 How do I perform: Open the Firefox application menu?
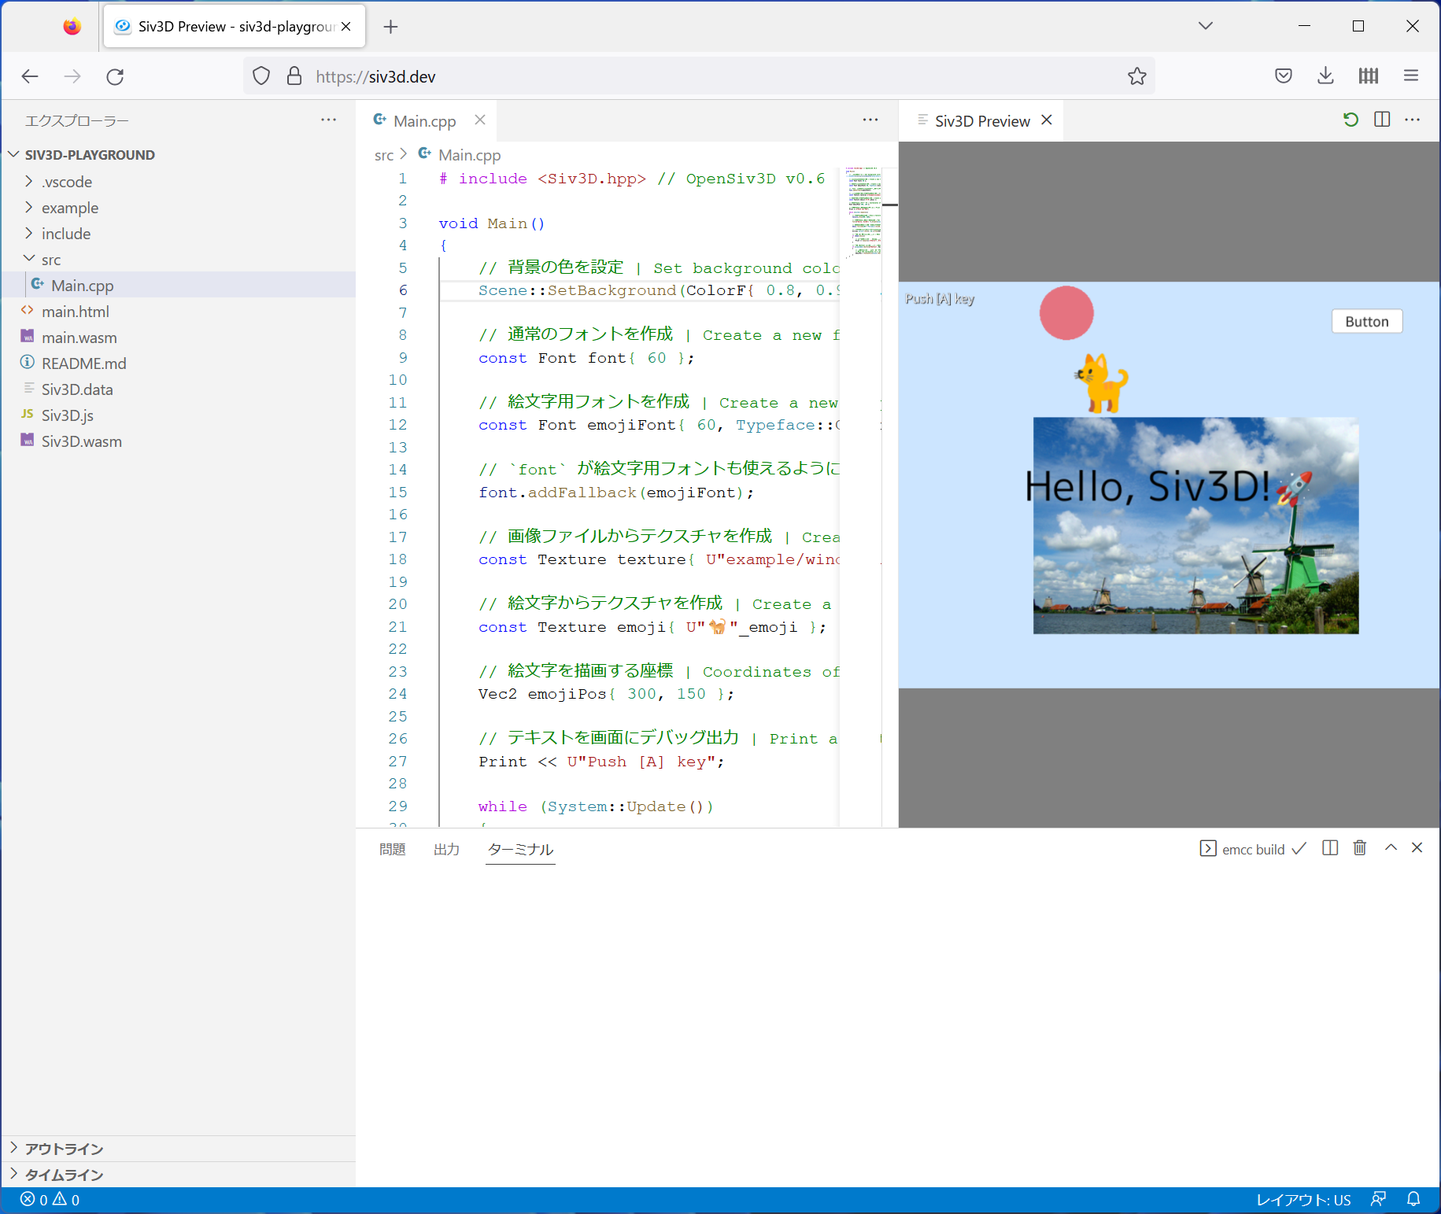(x=1411, y=76)
